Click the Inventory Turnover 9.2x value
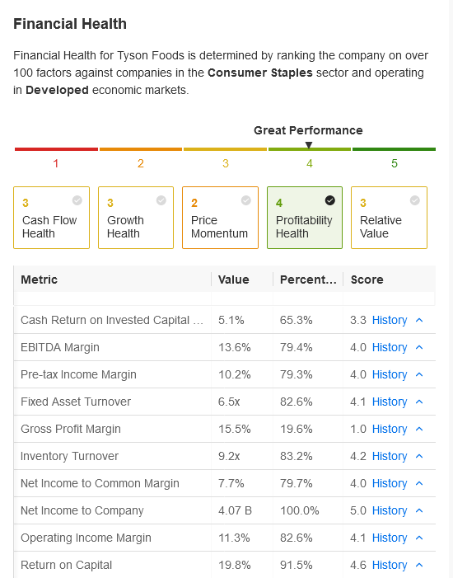Image resolution: width=453 pixels, height=578 pixels. click(x=229, y=456)
